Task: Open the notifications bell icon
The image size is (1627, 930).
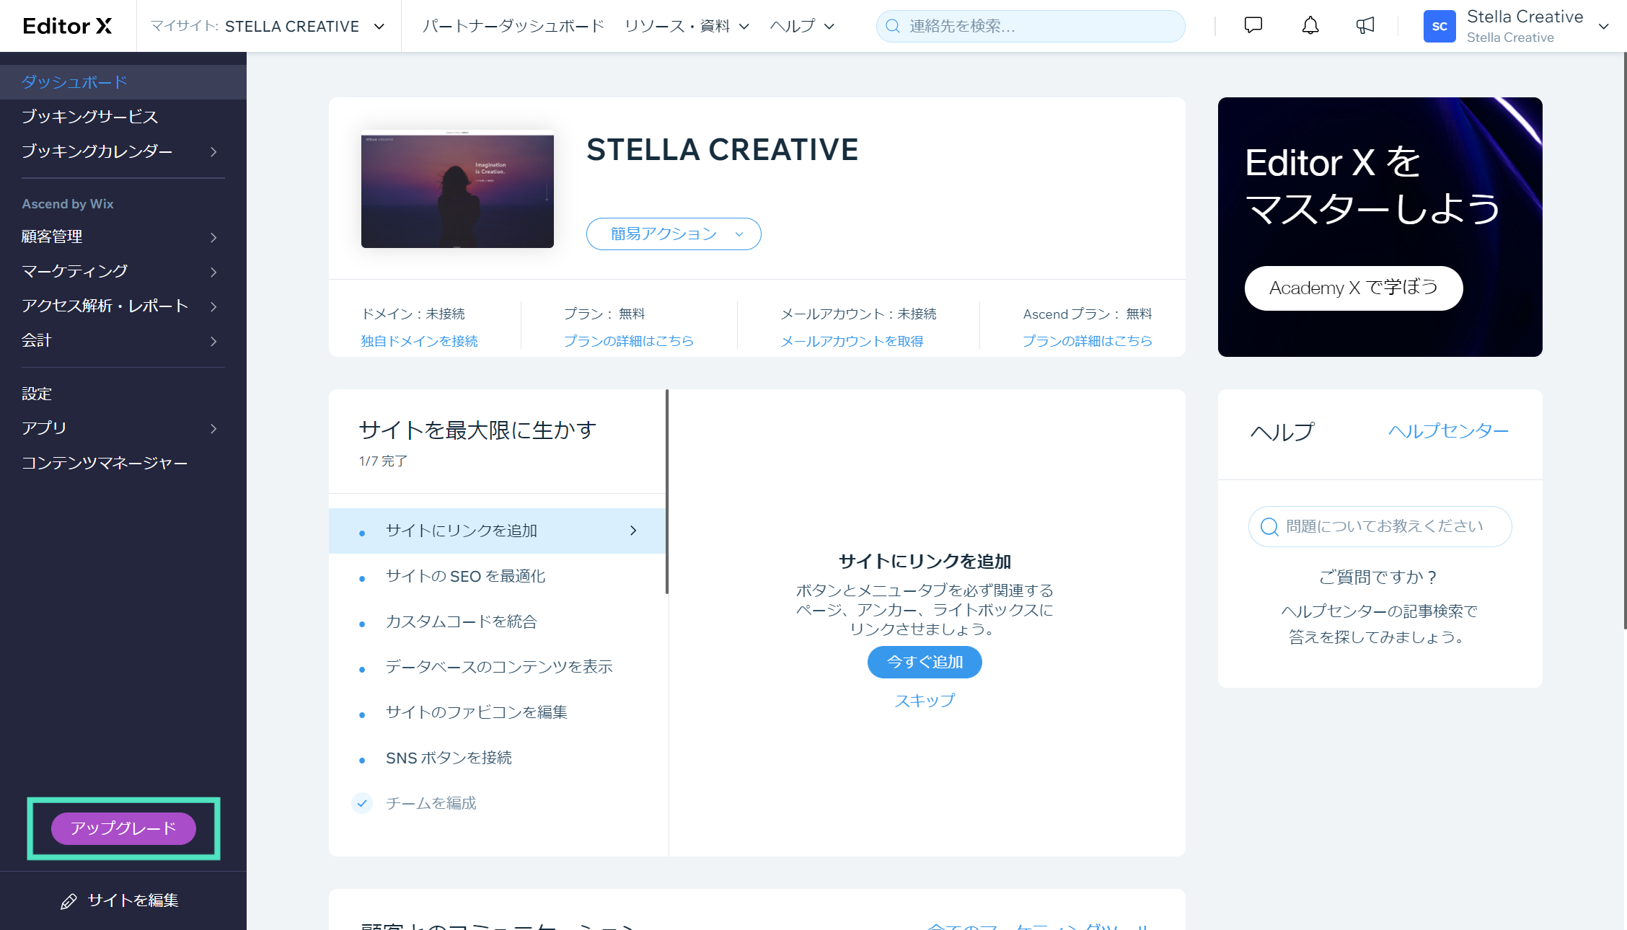Action: 1310,25
